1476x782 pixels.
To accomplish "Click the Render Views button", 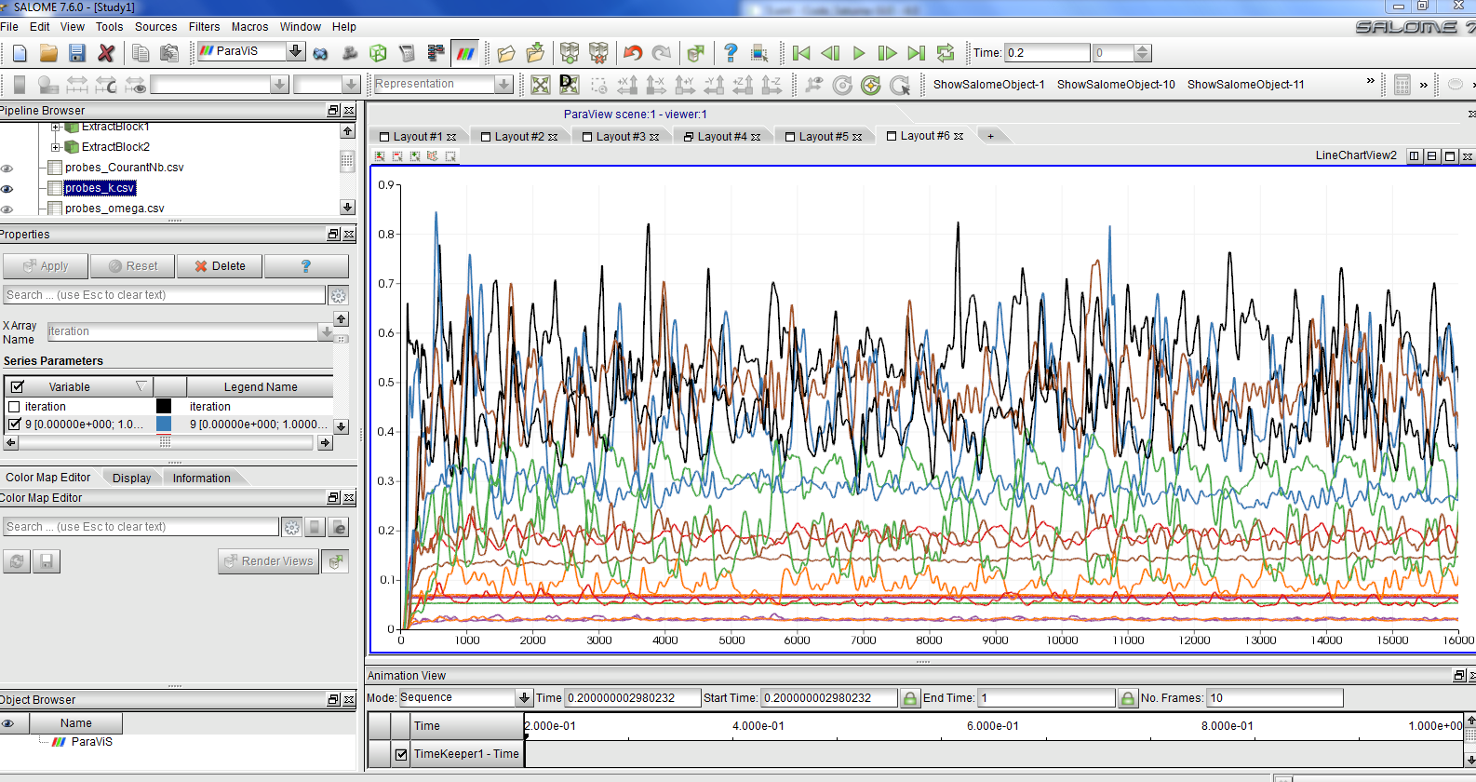I will click(268, 561).
